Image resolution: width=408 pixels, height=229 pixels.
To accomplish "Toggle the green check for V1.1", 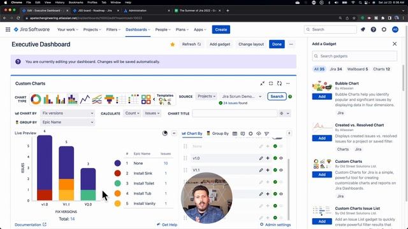I will tap(275, 170).
